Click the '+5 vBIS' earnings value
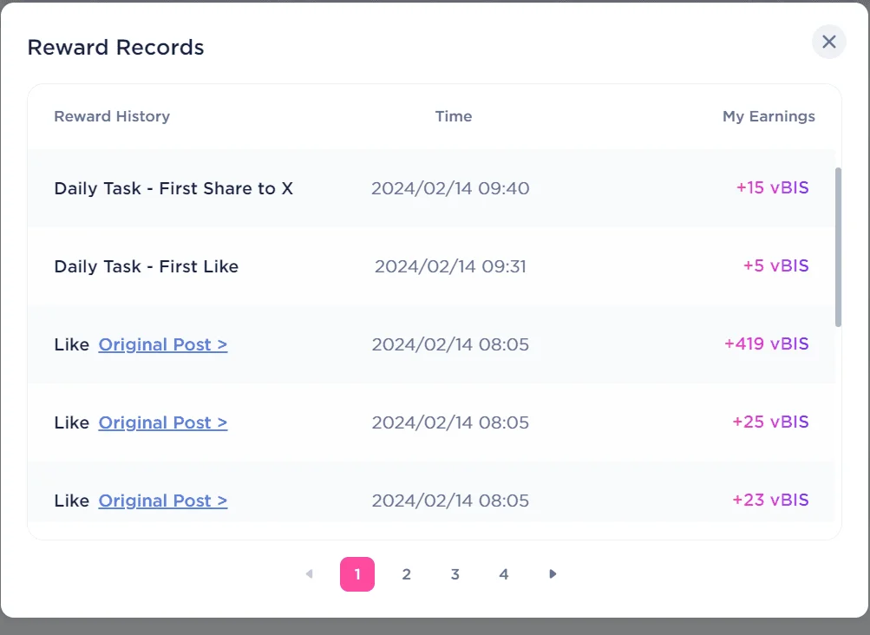 click(775, 265)
